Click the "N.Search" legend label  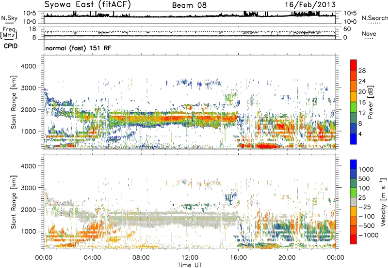tap(374, 18)
